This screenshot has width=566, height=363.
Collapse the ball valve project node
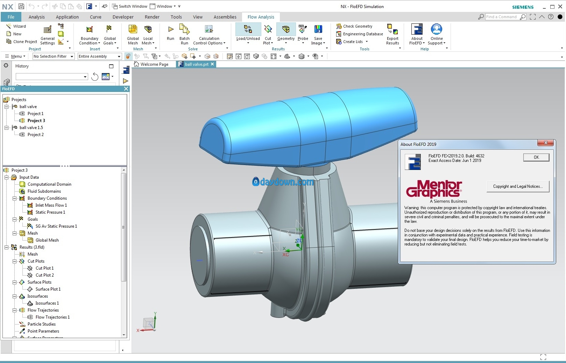click(x=6, y=107)
